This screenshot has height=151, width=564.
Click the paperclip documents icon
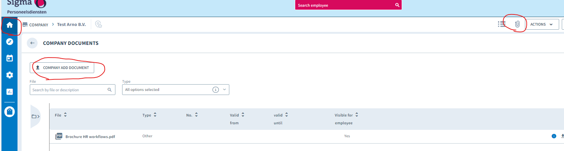517,24
